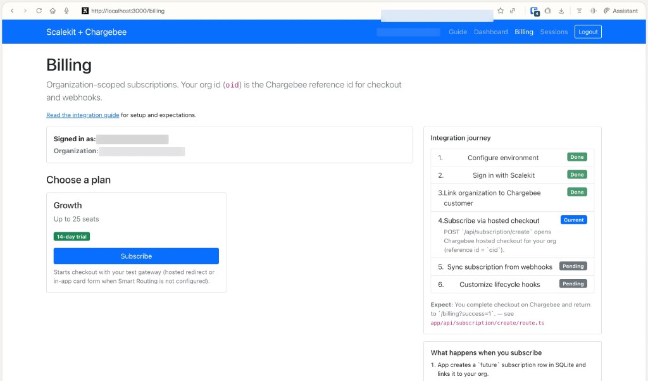Click Done badge for Sign in with Scalekit

pyautogui.click(x=577, y=175)
